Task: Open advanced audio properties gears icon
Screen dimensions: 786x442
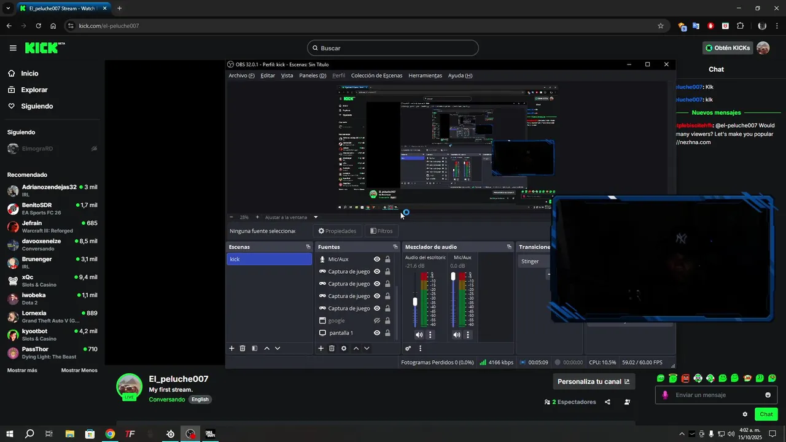Action: click(x=408, y=348)
